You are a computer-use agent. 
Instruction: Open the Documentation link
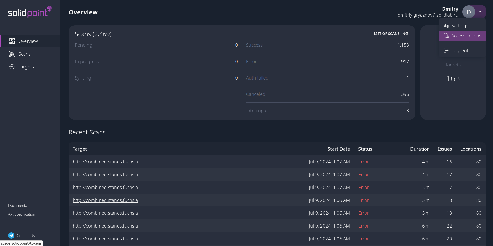pos(21,206)
